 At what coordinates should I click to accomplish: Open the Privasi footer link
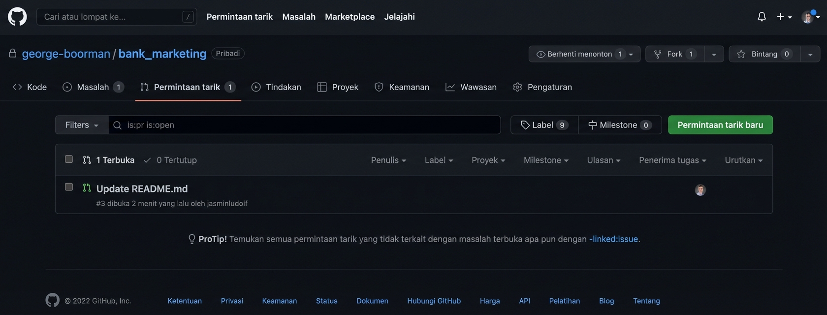click(232, 301)
